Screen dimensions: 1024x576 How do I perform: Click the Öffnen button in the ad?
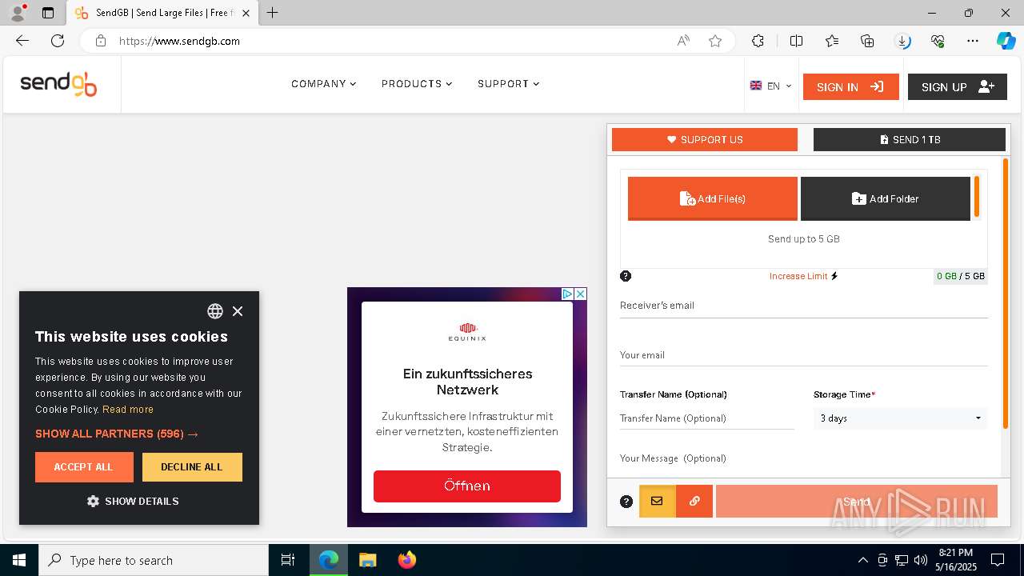467,486
